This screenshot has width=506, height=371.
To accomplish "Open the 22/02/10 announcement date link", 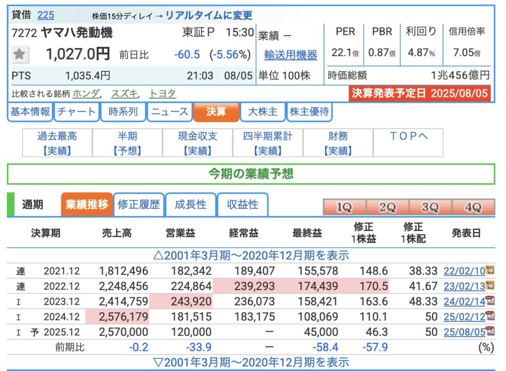I will coord(464,271).
